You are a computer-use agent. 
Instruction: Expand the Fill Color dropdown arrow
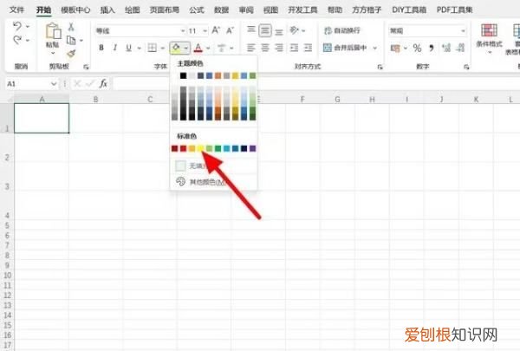(x=186, y=49)
